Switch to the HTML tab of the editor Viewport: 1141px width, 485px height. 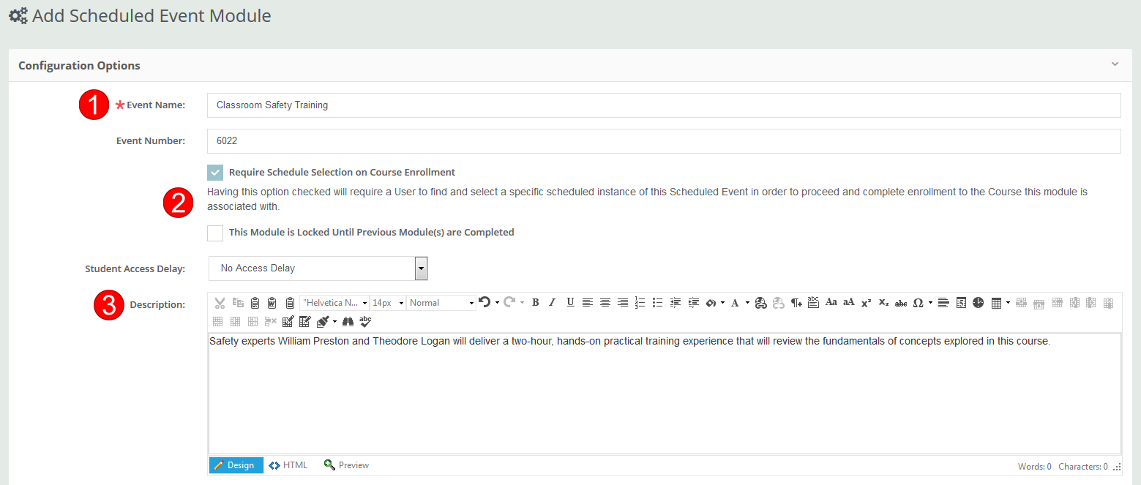(x=287, y=465)
